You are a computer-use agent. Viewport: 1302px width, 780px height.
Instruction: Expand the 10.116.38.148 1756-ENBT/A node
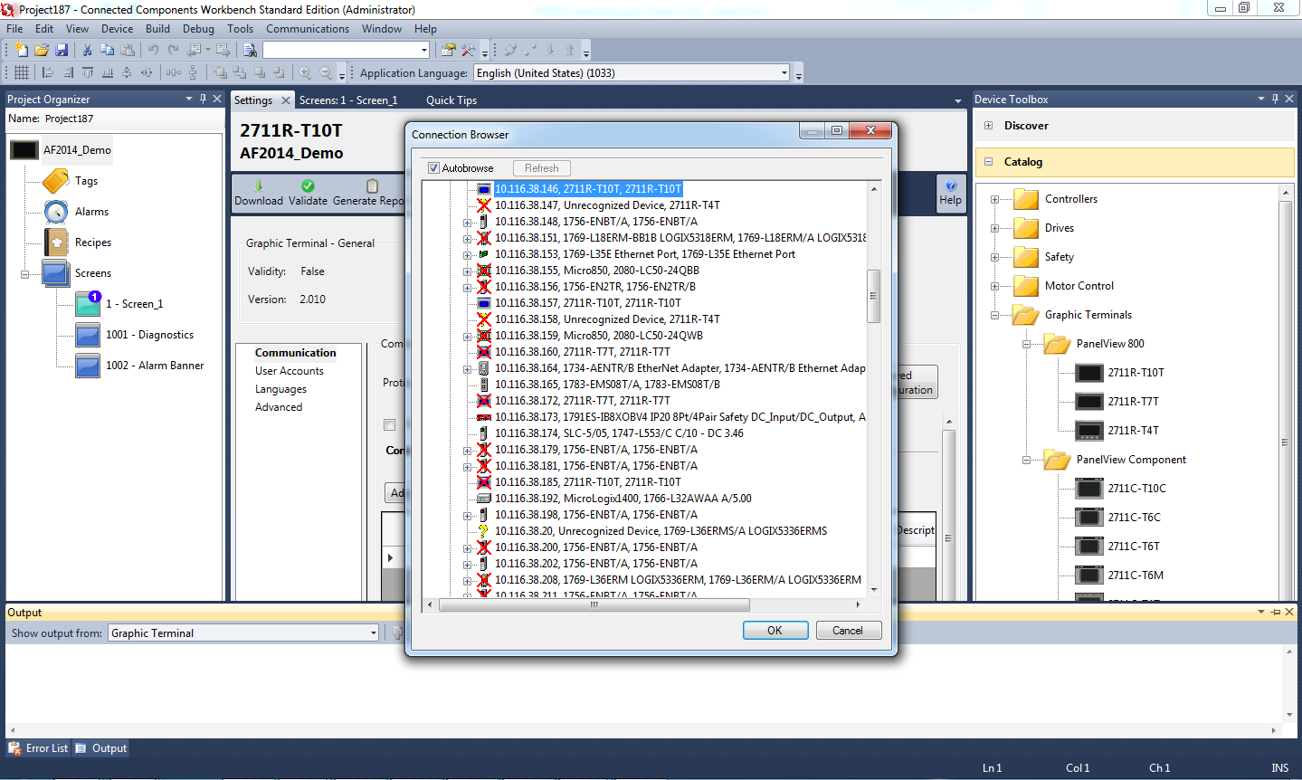click(467, 223)
